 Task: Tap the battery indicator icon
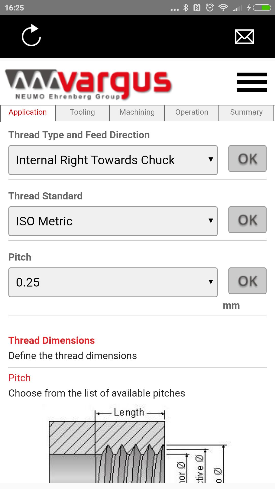coord(262,8)
